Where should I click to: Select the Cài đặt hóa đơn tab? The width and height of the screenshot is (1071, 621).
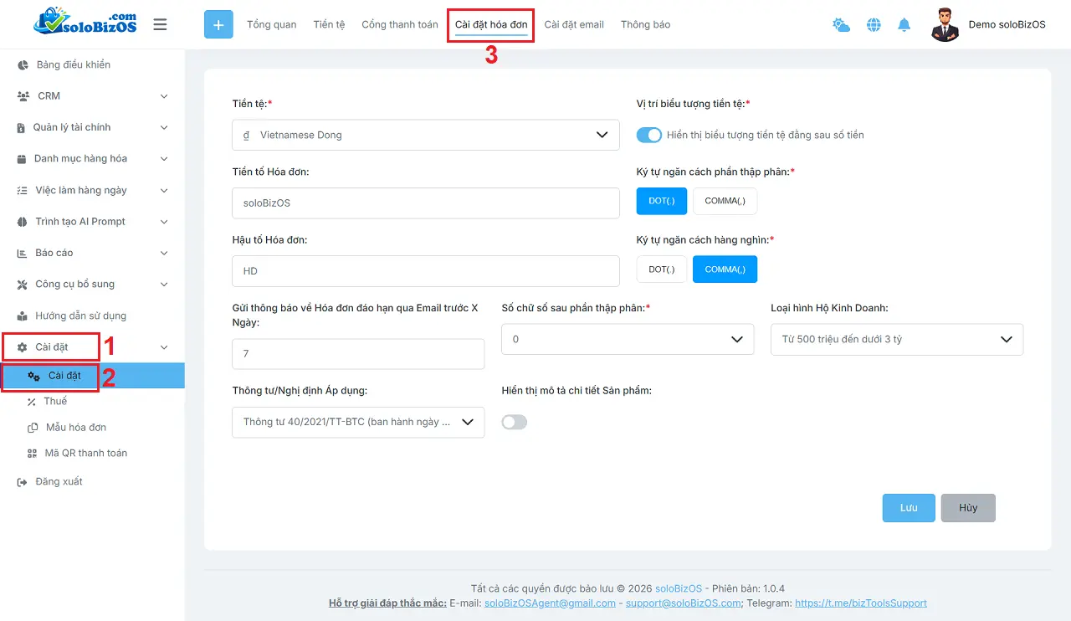point(491,25)
